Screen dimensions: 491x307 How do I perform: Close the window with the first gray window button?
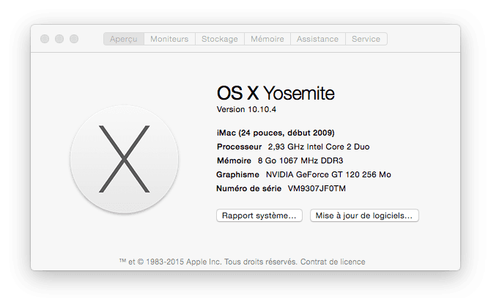click(45, 39)
